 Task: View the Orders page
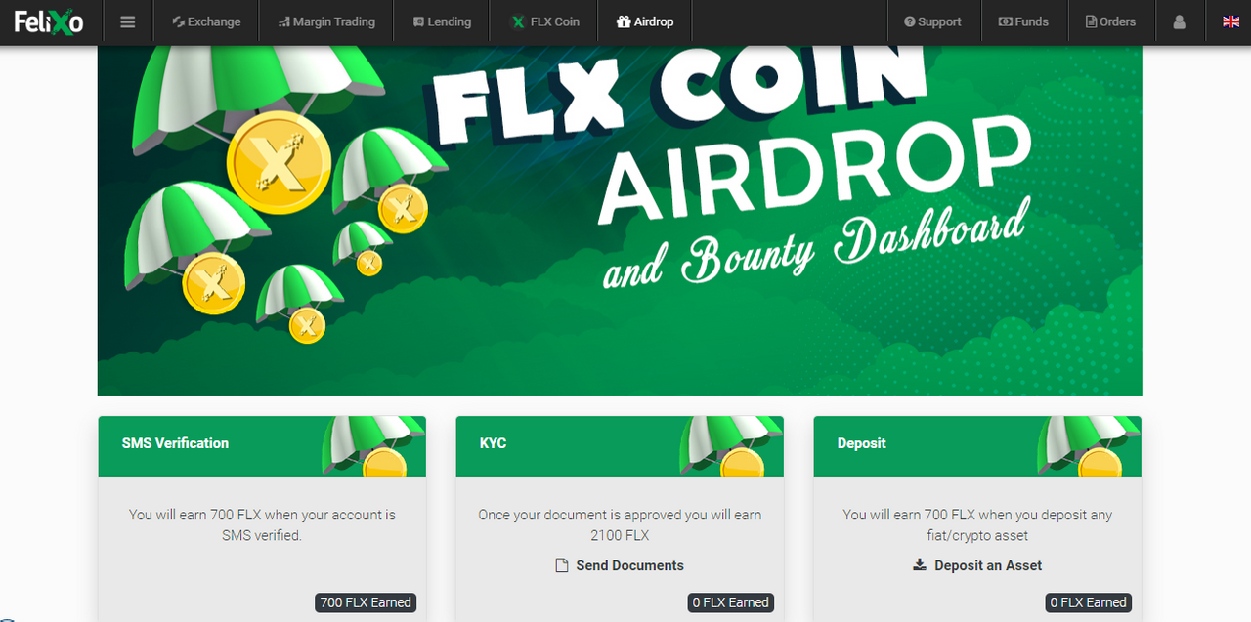click(x=1111, y=21)
